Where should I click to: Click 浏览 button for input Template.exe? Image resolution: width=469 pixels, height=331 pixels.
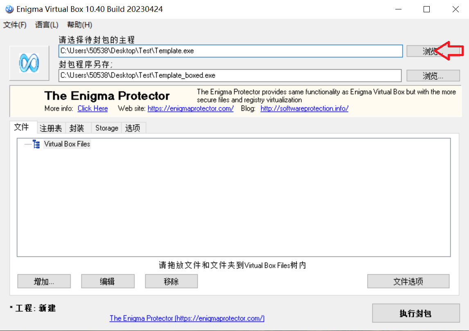[x=433, y=51]
